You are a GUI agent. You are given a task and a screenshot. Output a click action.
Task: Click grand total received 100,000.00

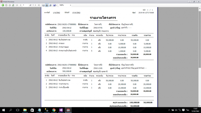(x=134, y=103)
